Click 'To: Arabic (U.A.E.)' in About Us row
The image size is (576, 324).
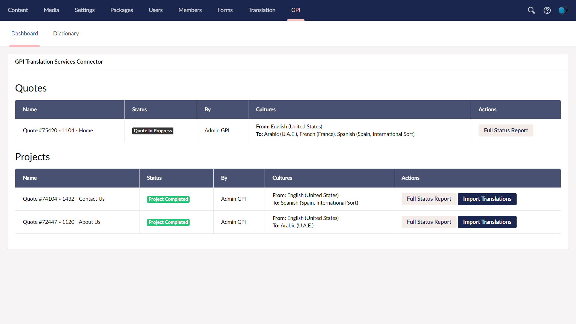(x=293, y=226)
